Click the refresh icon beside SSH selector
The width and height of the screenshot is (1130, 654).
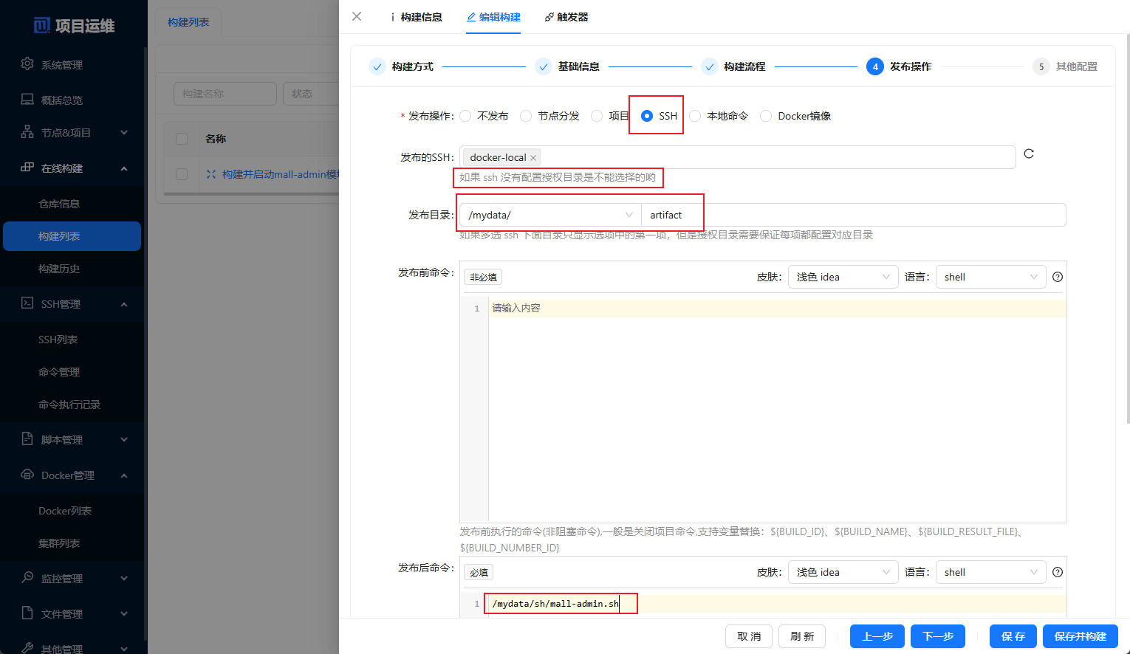(x=1029, y=154)
